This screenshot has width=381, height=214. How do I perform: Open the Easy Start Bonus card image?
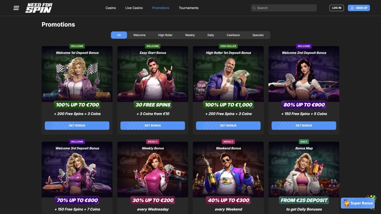153,74
